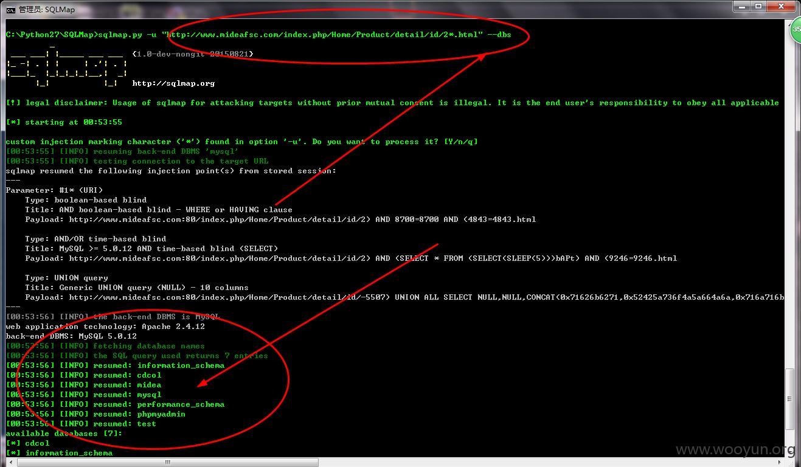Click the 'resuming back-end DBMS mysql' line
This screenshot has width=801, height=467.
click(122, 151)
